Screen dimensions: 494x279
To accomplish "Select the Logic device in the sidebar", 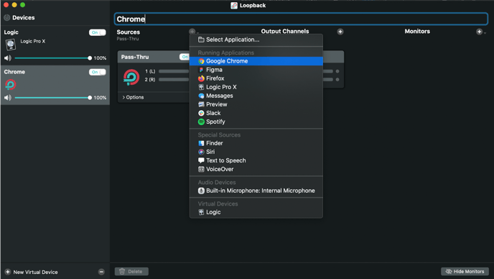I will coord(55,45).
